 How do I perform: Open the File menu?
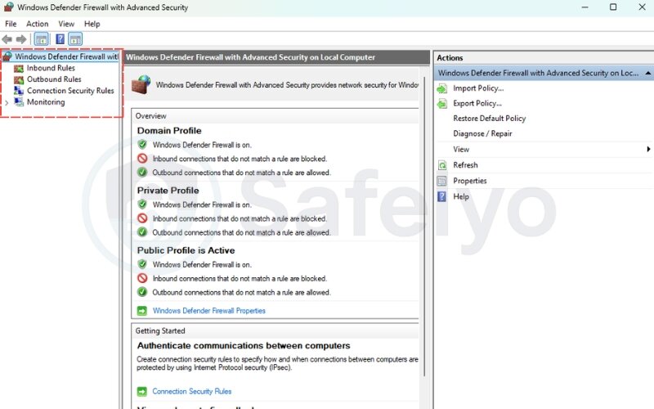point(11,24)
